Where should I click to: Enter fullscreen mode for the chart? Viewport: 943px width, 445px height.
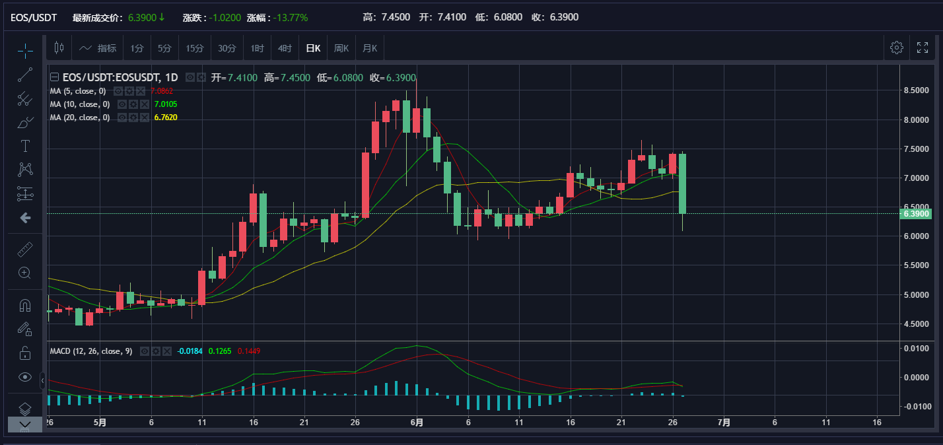tap(923, 48)
